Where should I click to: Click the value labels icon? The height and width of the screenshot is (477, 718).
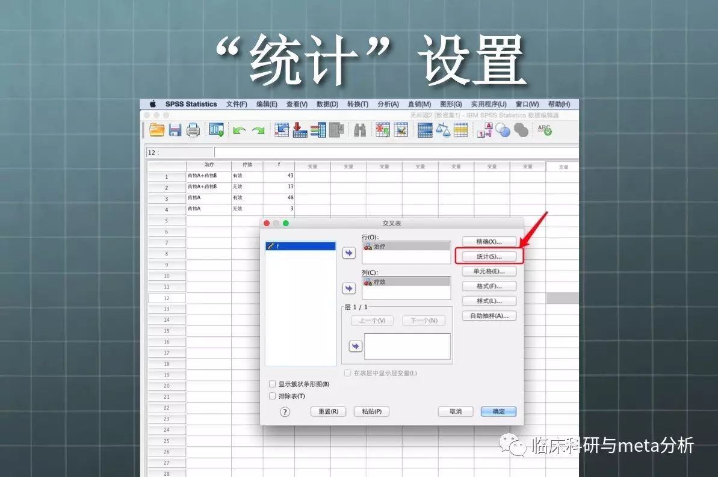(x=484, y=131)
